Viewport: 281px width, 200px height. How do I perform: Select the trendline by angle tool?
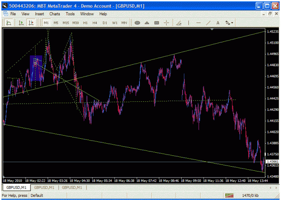179,23
